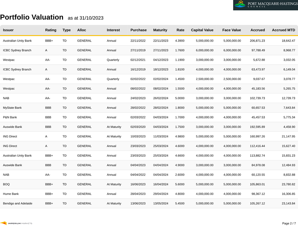Click rating BBB in MyState Bank row

48,108
